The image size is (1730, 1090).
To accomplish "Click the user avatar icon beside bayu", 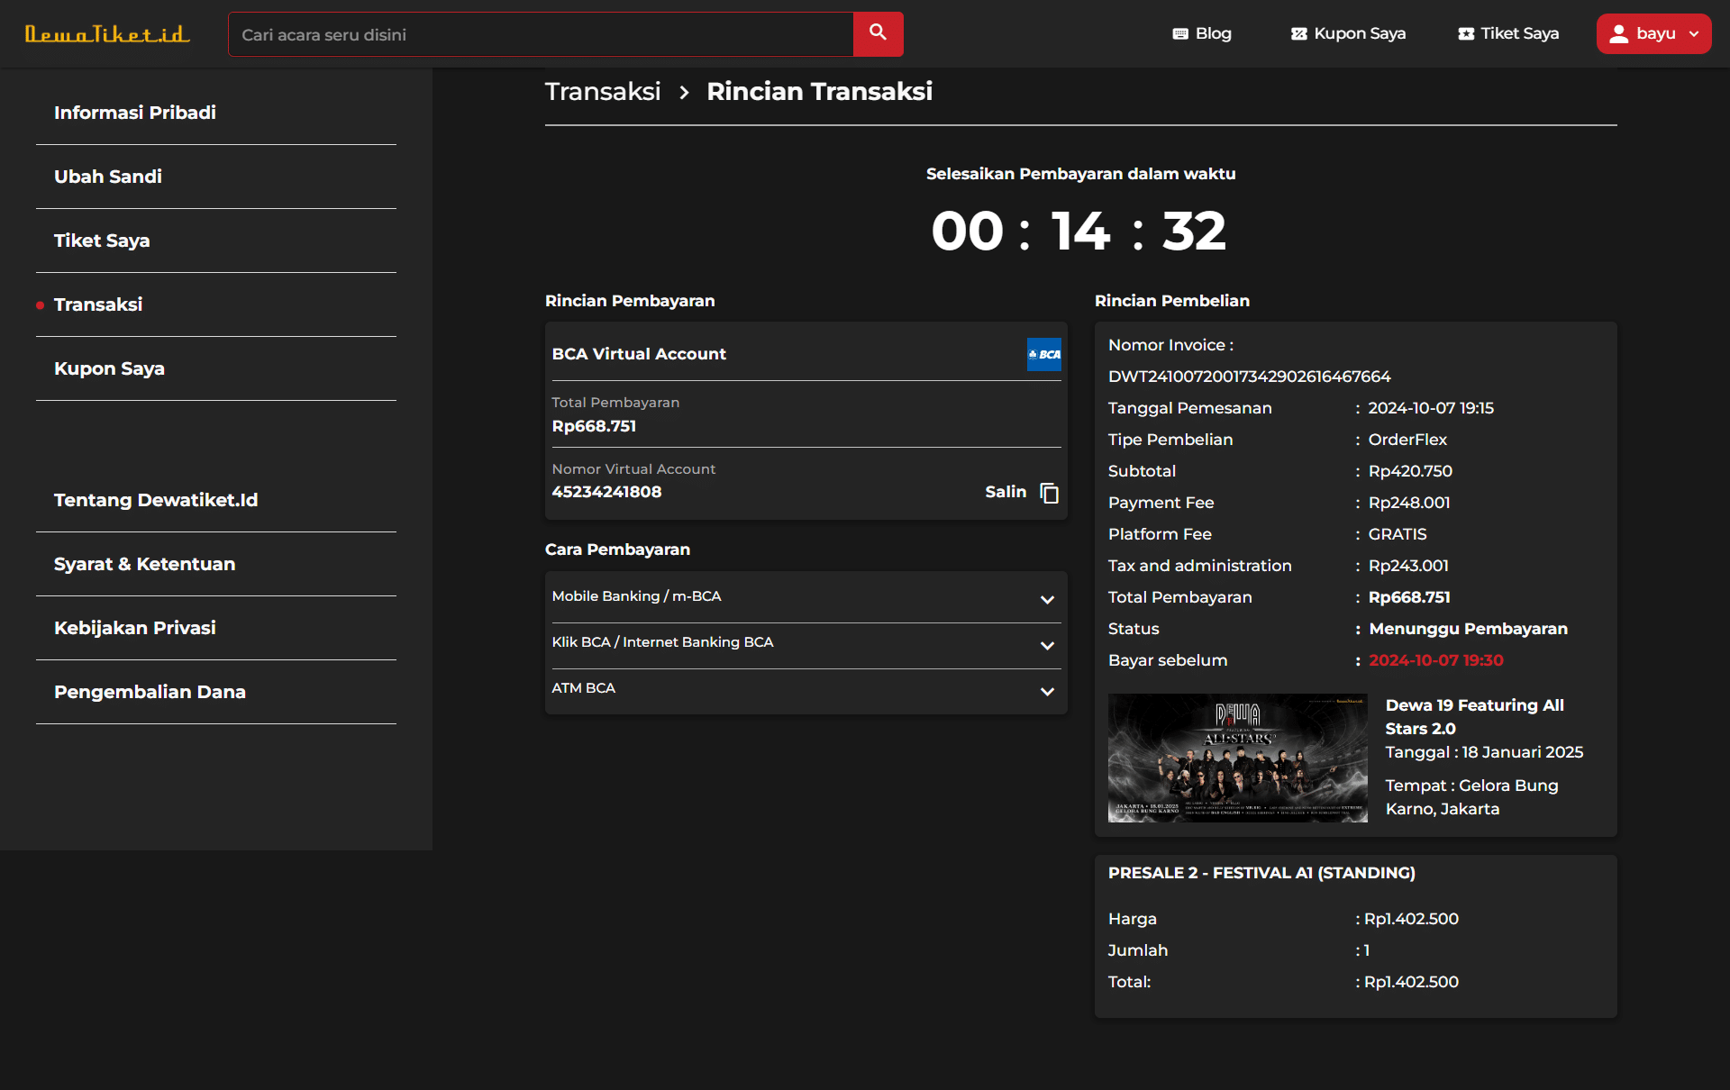I will 1619,34.
